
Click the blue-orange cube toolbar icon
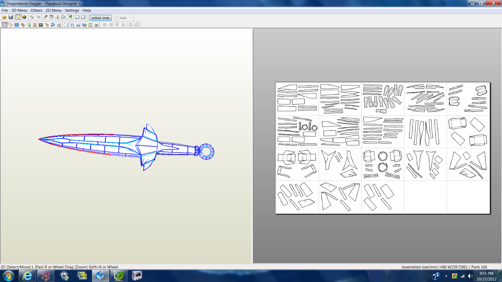point(38,17)
